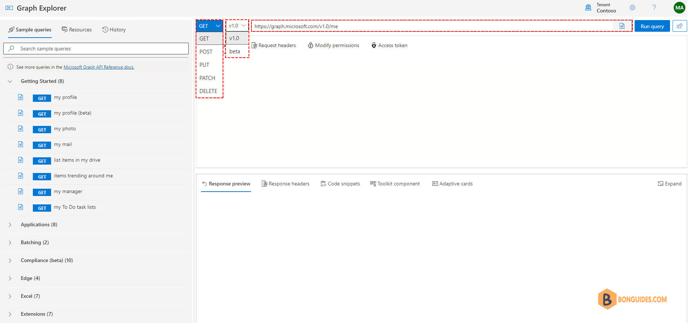Switch to the History tab
689x323 pixels.
(x=114, y=30)
